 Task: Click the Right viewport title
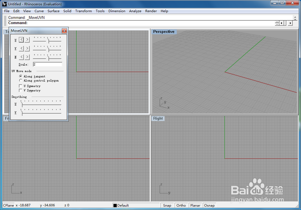(x=158, y=118)
